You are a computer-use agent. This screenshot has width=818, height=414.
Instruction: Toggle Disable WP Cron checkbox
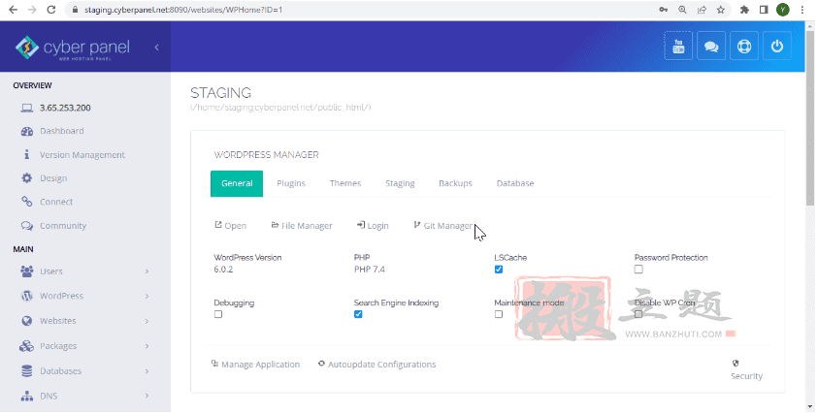point(638,314)
